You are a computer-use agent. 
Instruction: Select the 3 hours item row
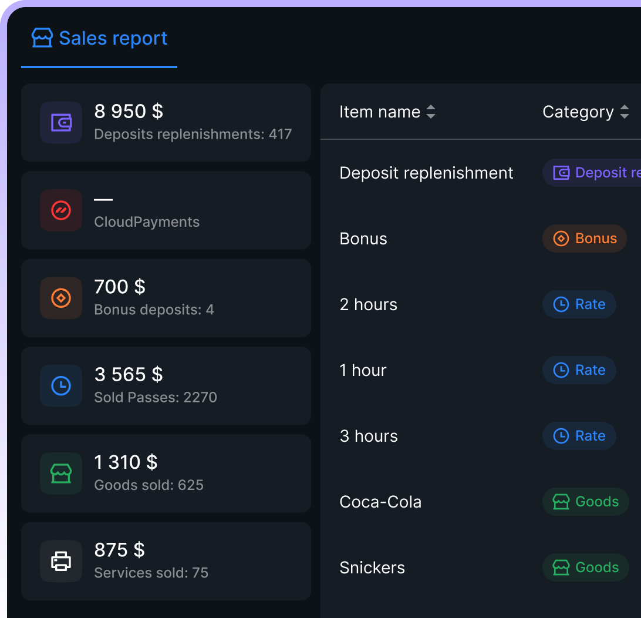tap(369, 436)
